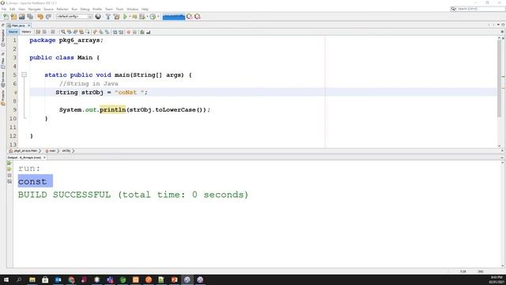
Task: Run the project with the green play icon
Action: click(x=125, y=17)
